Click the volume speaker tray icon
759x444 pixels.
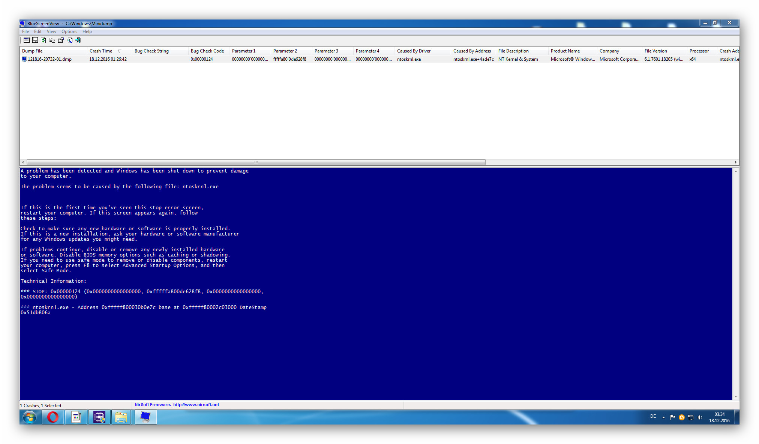[x=700, y=417]
